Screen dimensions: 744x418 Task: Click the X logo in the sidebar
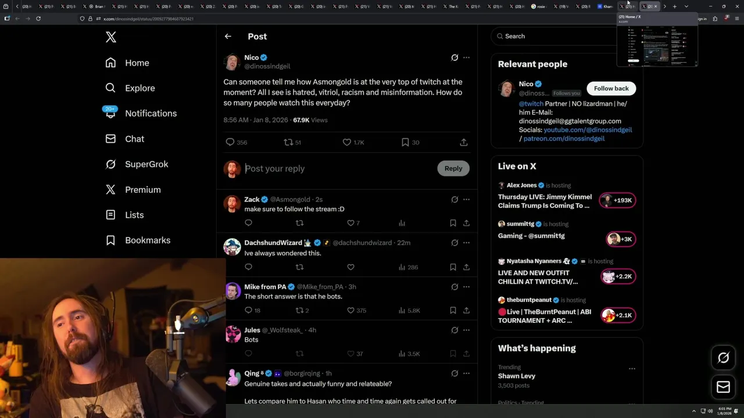111,37
